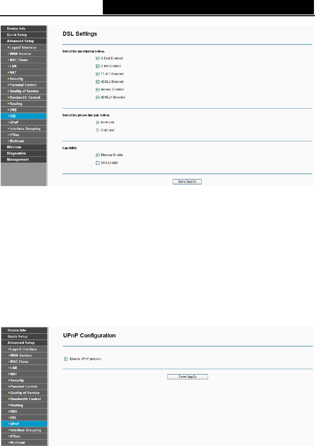Expand Parental Control in UPnP Configuration sidebar
Image resolution: width=315 pixels, height=446 pixels.
tap(23, 387)
